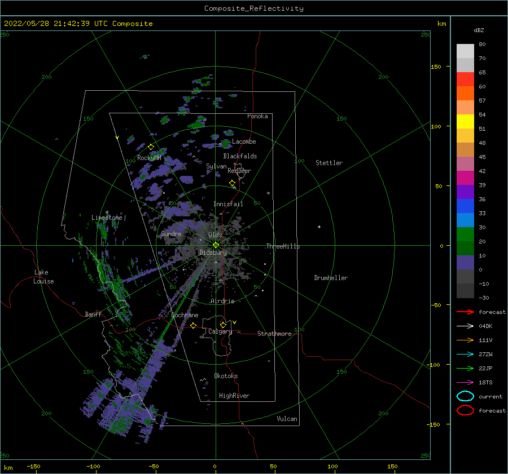
Task: Click the Drumheller town label
Action: (331, 278)
